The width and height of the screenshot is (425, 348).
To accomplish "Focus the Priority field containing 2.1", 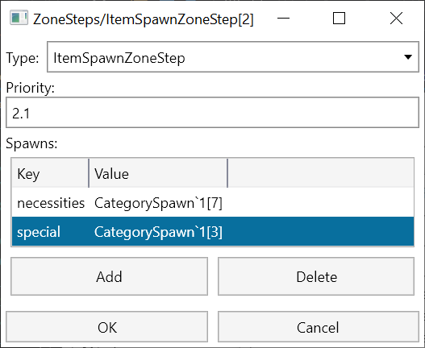I will (213, 113).
